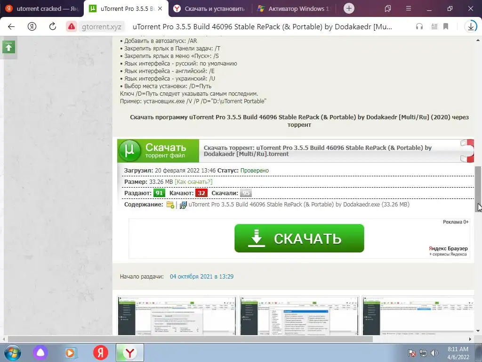Click the page title text in address bar
The width and height of the screenshot is (482, 362).
click(x=262, y=27)
